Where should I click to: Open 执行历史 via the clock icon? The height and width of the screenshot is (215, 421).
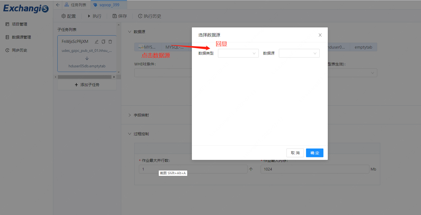(x=139, y=16)
